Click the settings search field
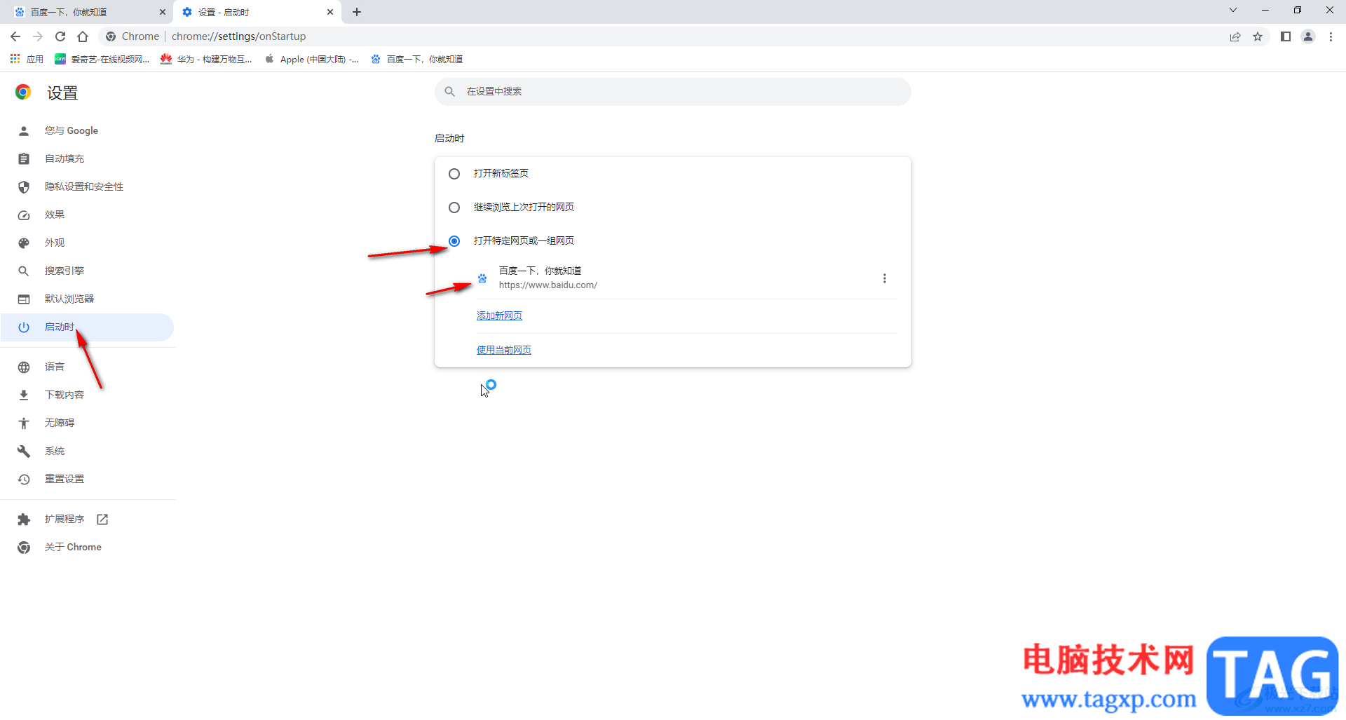This screenshot has width=1346, height=720. tap(673, 92)
